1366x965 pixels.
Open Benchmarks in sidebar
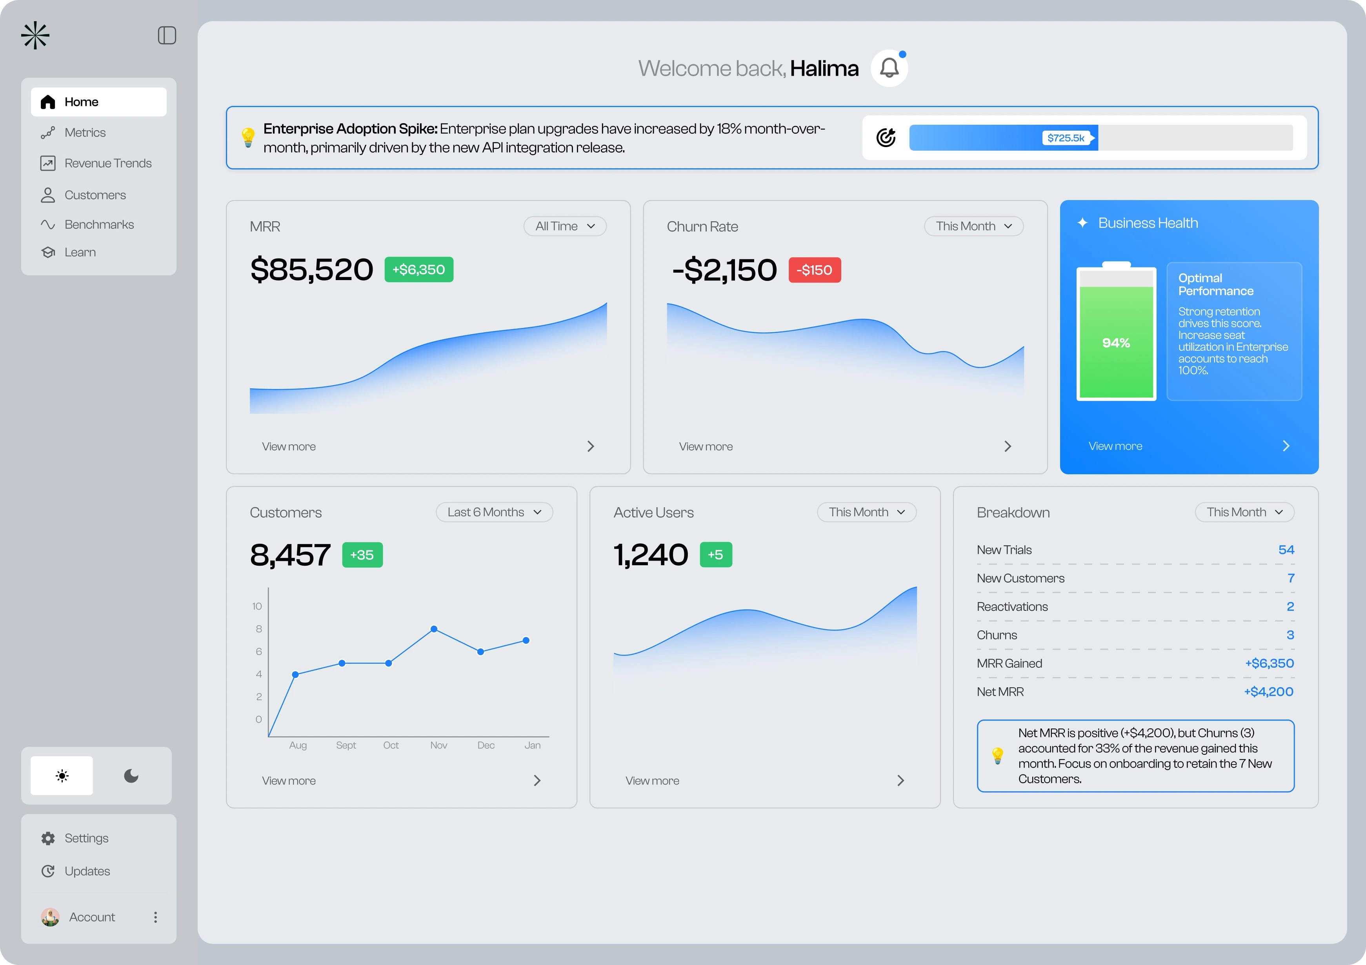(99, 224)
